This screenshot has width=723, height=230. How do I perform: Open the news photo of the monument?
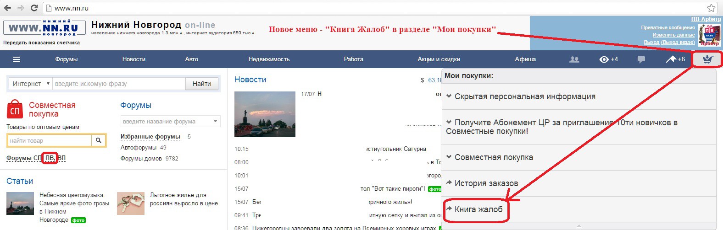pos(265,114)
